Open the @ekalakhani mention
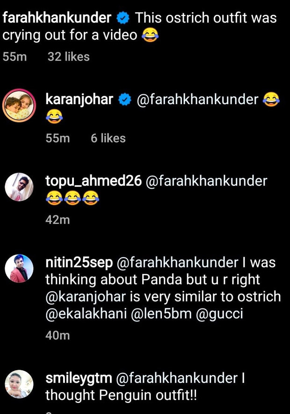The width and height of the screenshot is (290, 414). click(x=86, y=314)
